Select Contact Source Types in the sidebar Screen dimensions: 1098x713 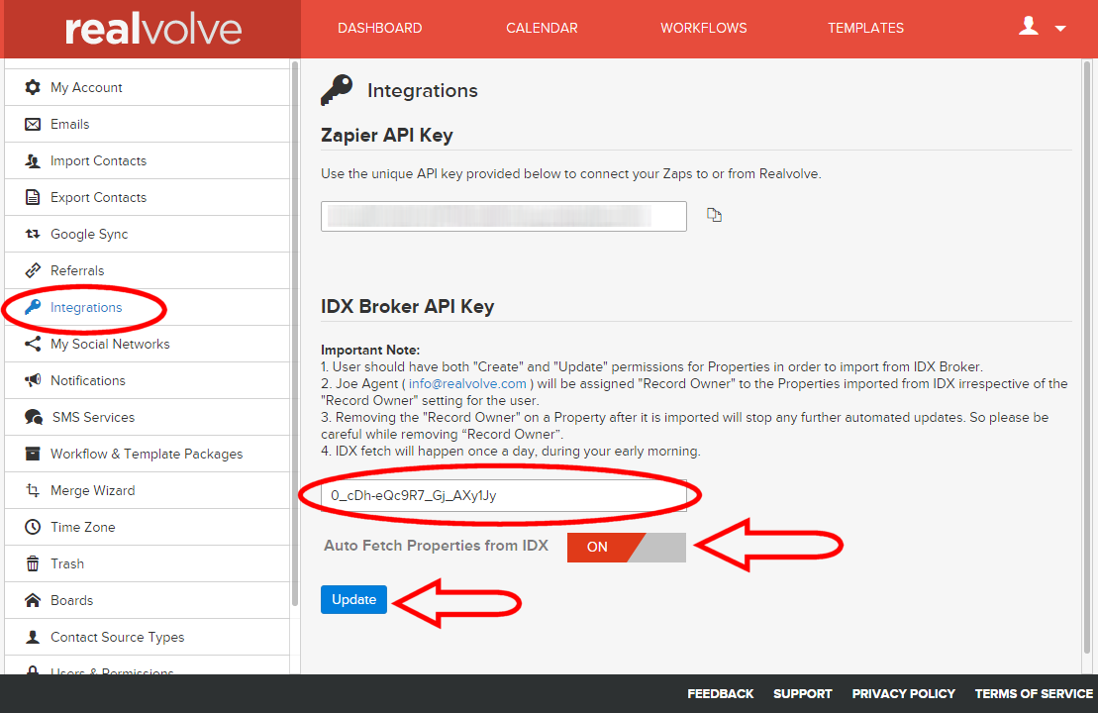click(148, 637)
